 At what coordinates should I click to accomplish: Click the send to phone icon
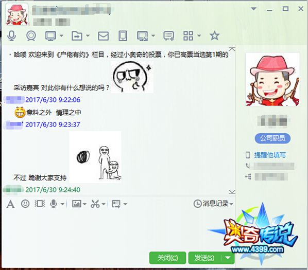tap(123, 36)
